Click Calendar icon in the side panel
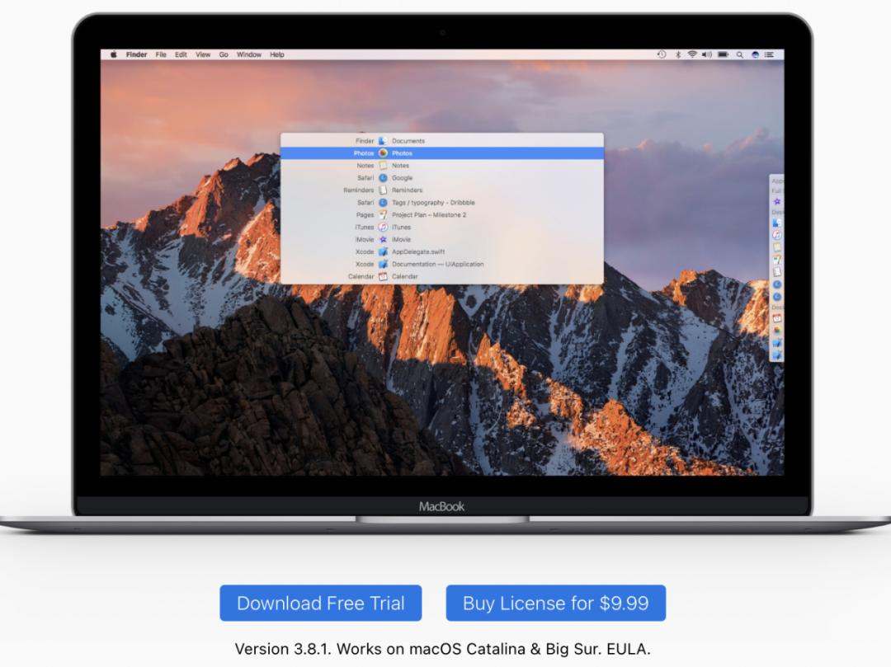This screenshot has height=667, width=891. 777,318
